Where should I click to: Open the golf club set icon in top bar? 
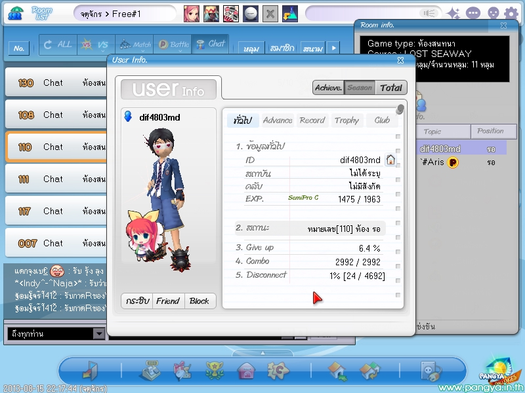click(231, 14)
